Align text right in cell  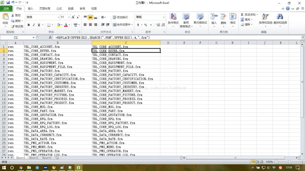click(x=95, y=25)
